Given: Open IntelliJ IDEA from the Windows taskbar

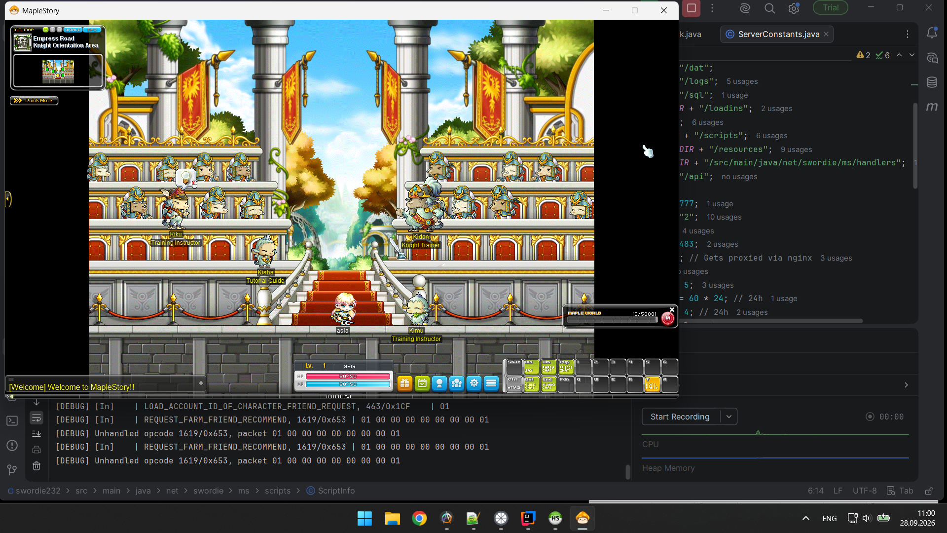Looking at the screenshot, I should (528, 518).
